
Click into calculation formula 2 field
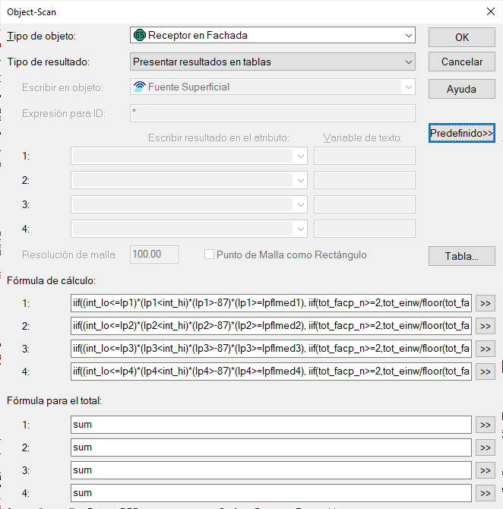click(x=271, y=326)
